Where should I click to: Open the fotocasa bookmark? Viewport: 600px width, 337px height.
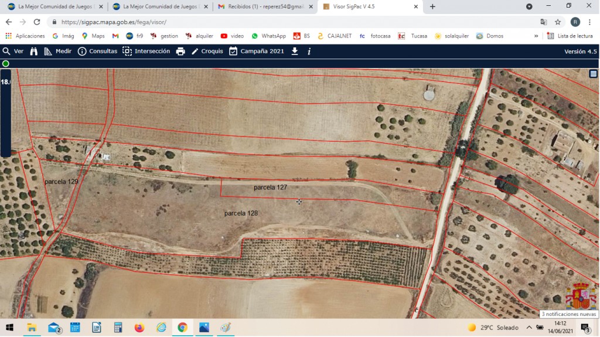click(375, 36)
